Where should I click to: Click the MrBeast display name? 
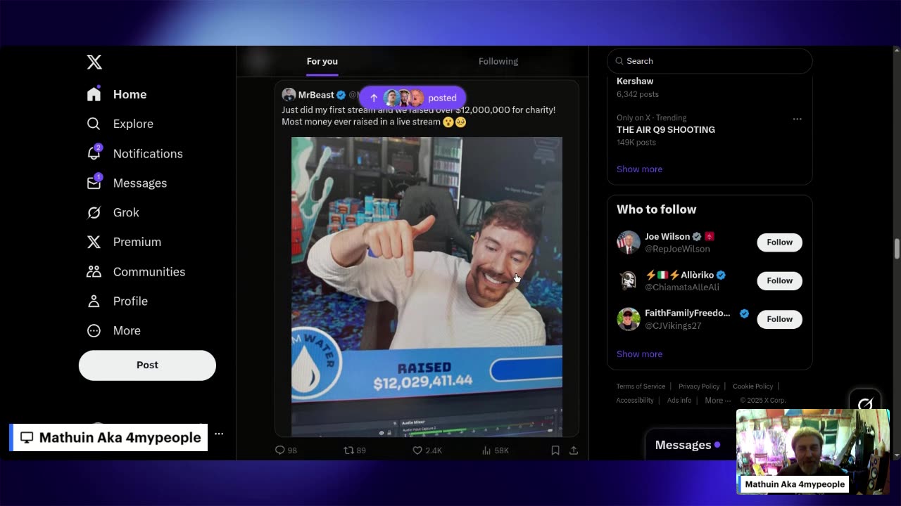[x=316, y=95]
